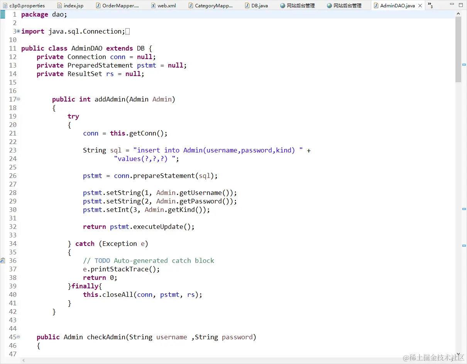Click the vertical scrollbar down arrow

[459, 354]
